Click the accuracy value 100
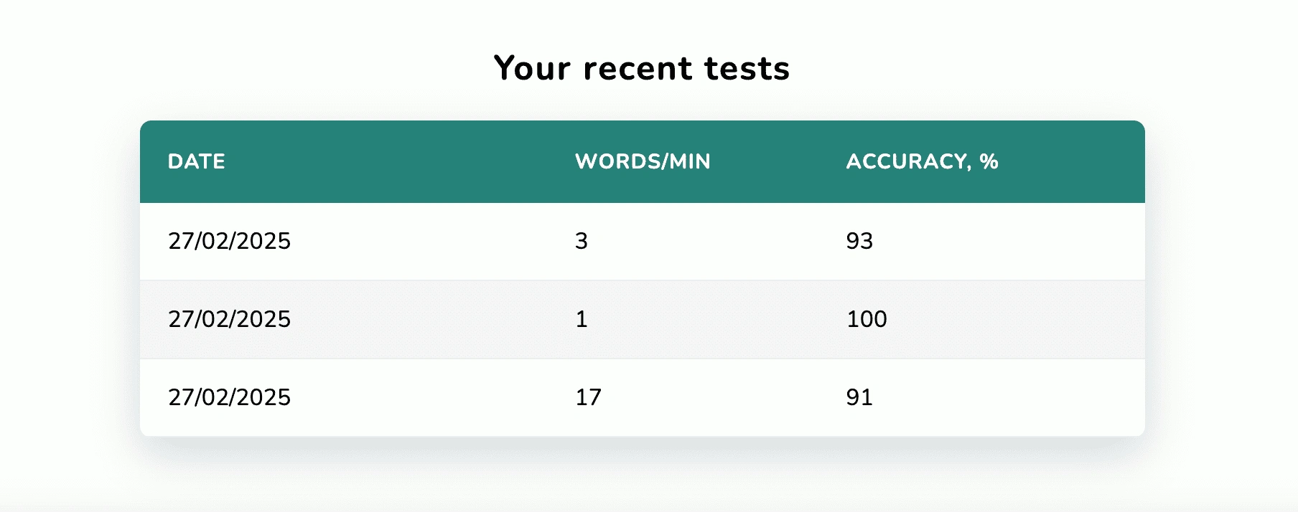Screen dimensions: 1298x512 [867, 319]
